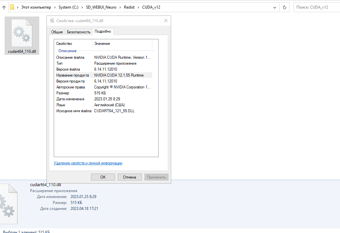
Task: Expand chevron before Этот компьютер breadcrumb
Action: (x=17, y=7)
